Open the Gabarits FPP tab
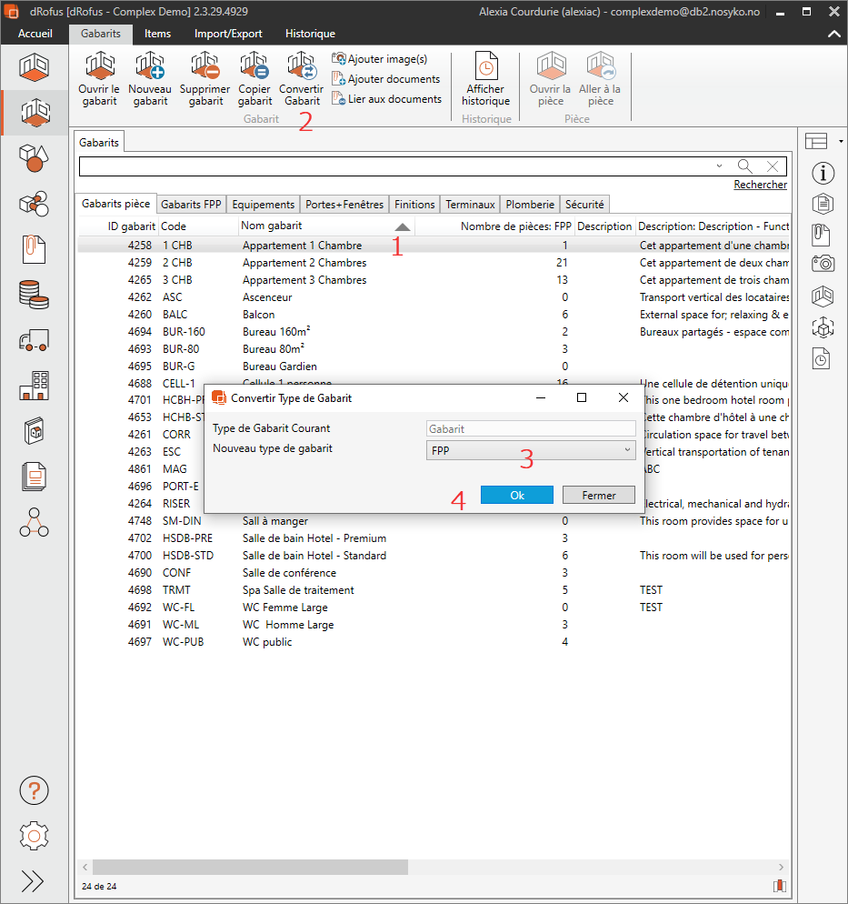848x904 pixels. (x=191, y=205)
